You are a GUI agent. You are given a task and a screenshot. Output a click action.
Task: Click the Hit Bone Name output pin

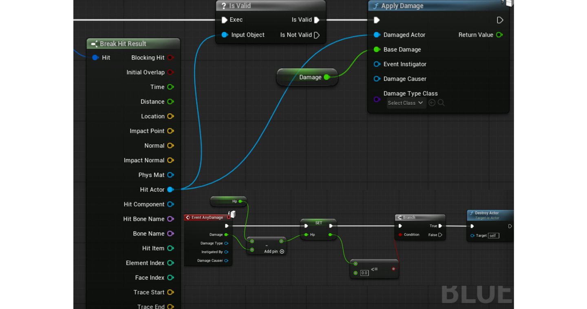[x=170, y=219]
